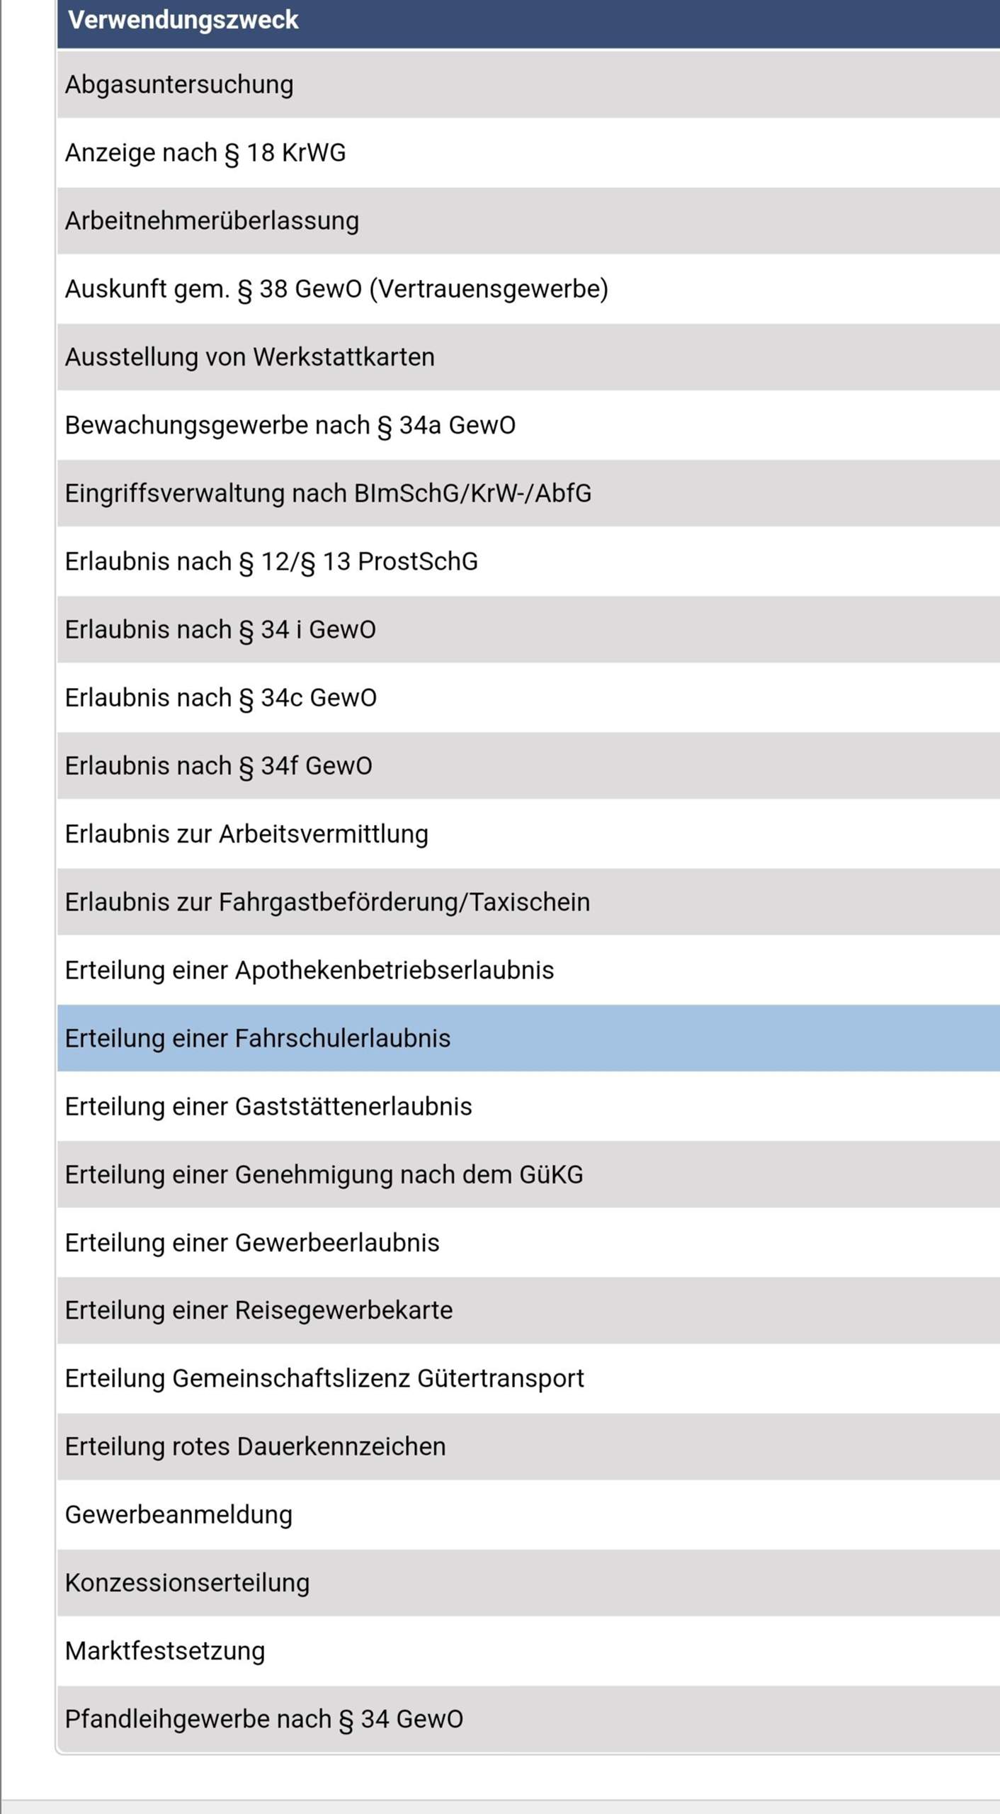
Task: Choose Erteilung einer Reisegewerbekarte
Action: pyautogui.click(x=258, y=1310)
